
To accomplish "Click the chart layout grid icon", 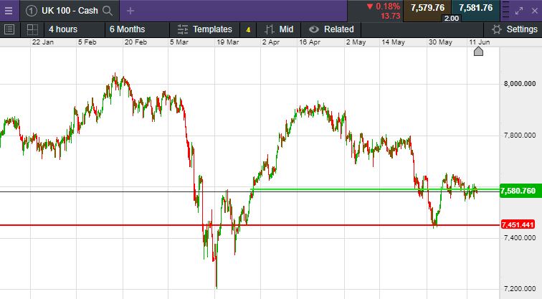I will 32,29.
